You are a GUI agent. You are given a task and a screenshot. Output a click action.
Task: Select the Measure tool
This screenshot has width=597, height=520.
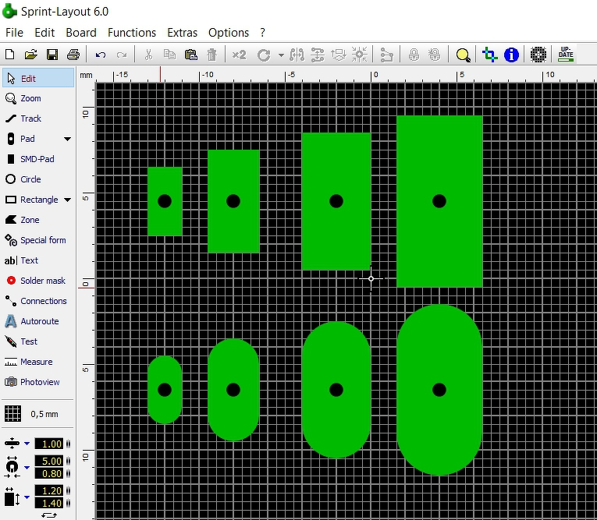pos(38,362)
